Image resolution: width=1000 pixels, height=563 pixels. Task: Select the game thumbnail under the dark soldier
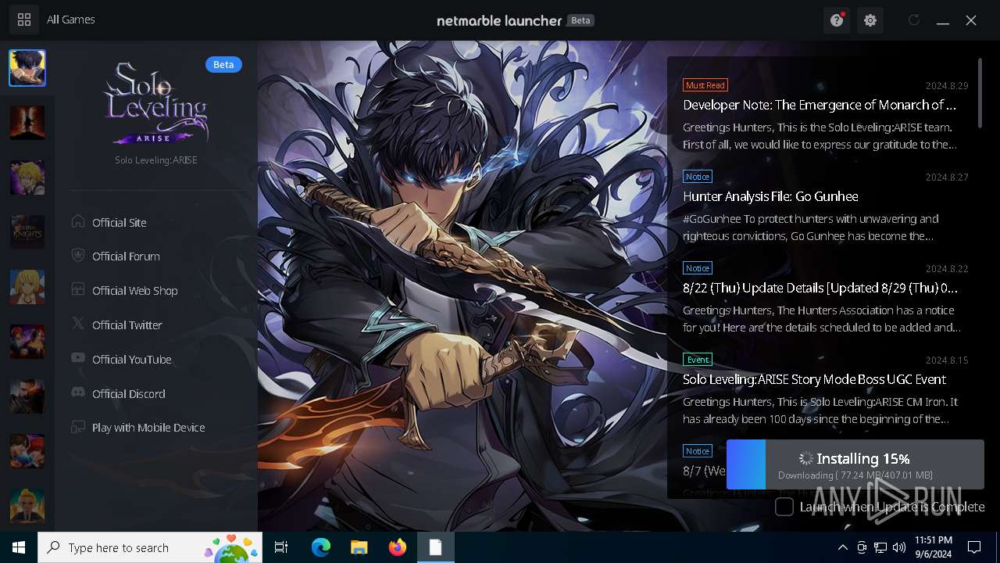click(27, 451)
